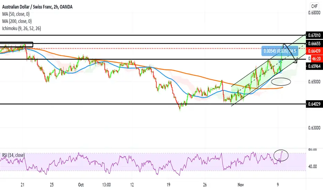The height and width of the screenshot is (190, 323).
Task: Open the CHF currency selector
Action: tap(314, 6)
